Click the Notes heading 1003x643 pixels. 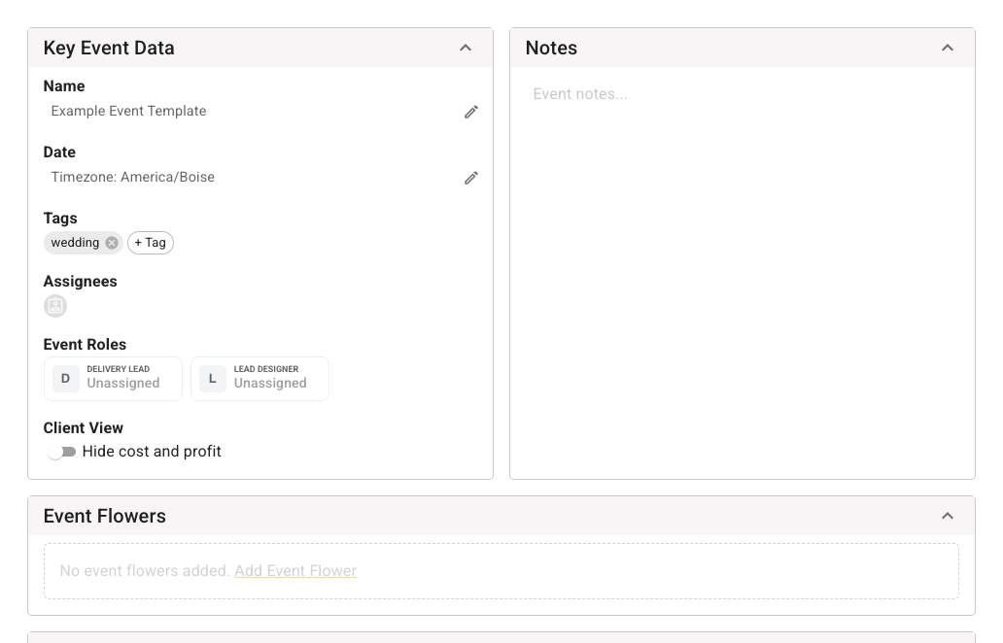551,48
